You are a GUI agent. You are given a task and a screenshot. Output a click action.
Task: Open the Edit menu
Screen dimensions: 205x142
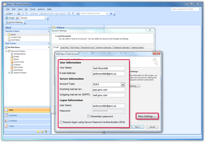14,9
